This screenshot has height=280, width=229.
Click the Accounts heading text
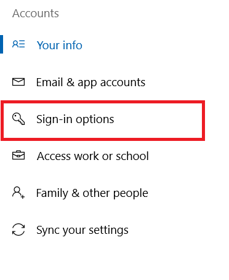pyautogui.click(x=36, y=14)
